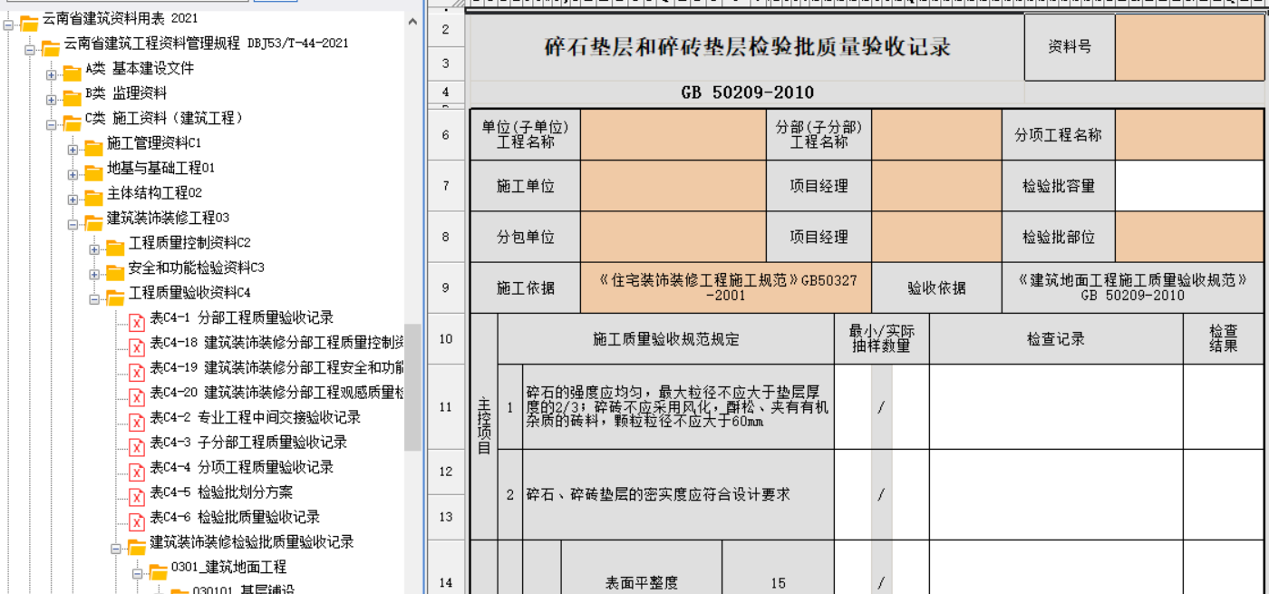Click folder icon of 建筑装饰装修工程03
The height and width of the screenshot is (594, 1269).
(93, 222)
